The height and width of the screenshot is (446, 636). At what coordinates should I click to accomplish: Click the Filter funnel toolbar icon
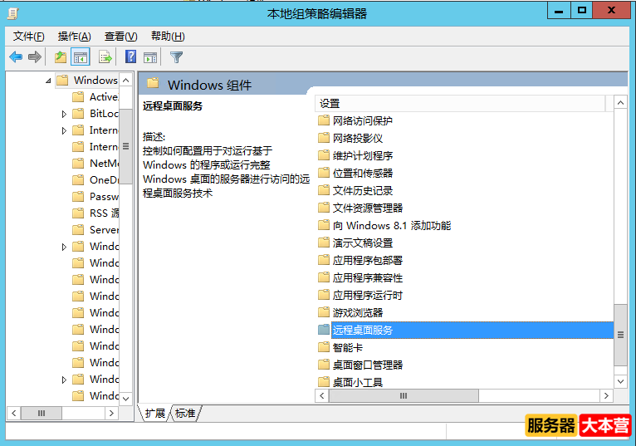(x=177, y=57)
